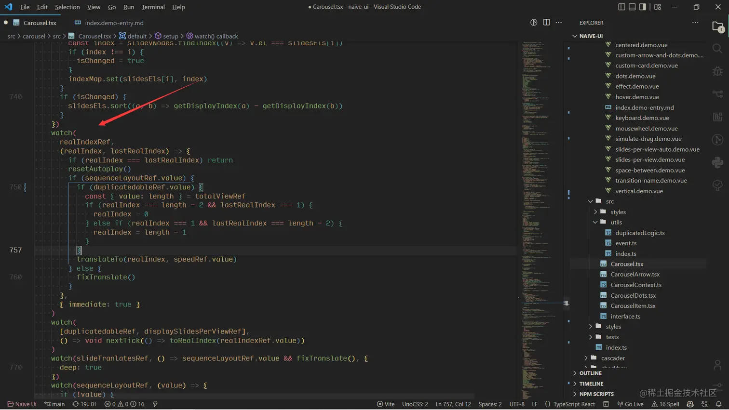Click line number 757 in the gutter
Image resolution: width=729 pixels, height=410 pixels.
[15, 250]
